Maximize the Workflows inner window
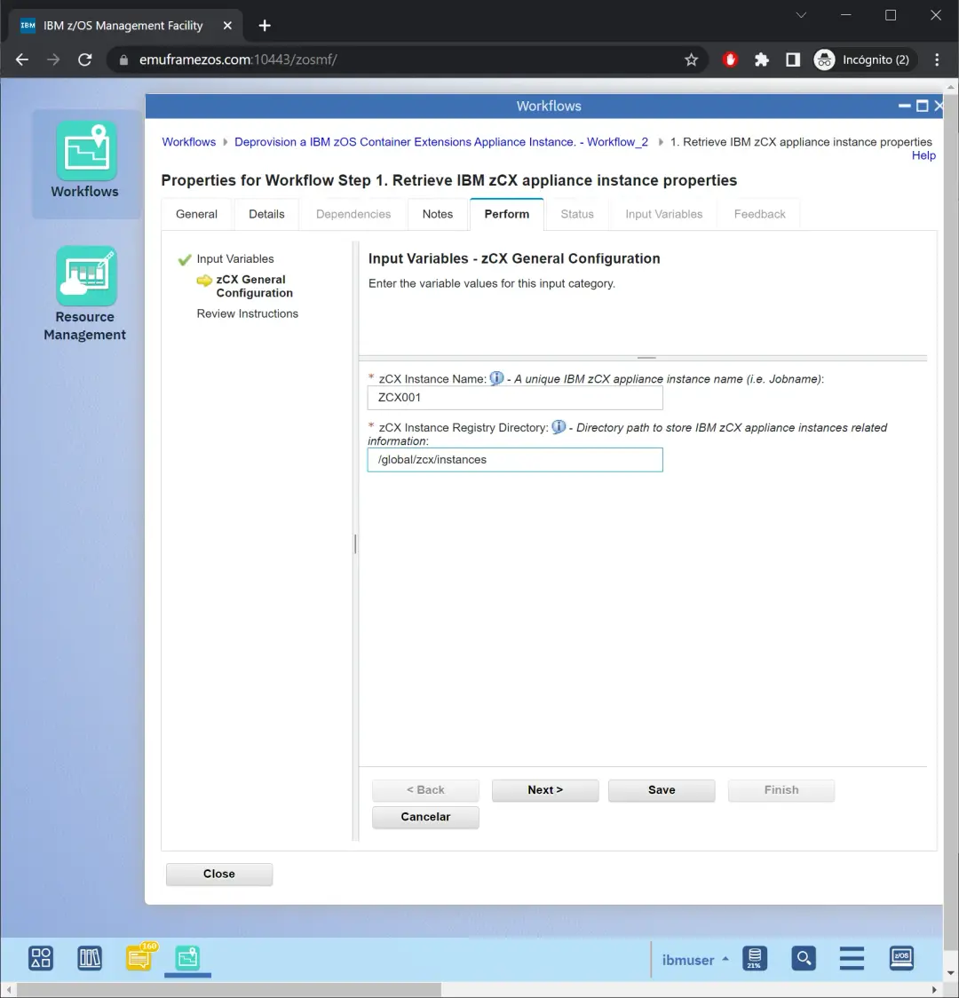The height and width of the screenshot is (998, 959). pyautogui.click(x=922, y=107)
